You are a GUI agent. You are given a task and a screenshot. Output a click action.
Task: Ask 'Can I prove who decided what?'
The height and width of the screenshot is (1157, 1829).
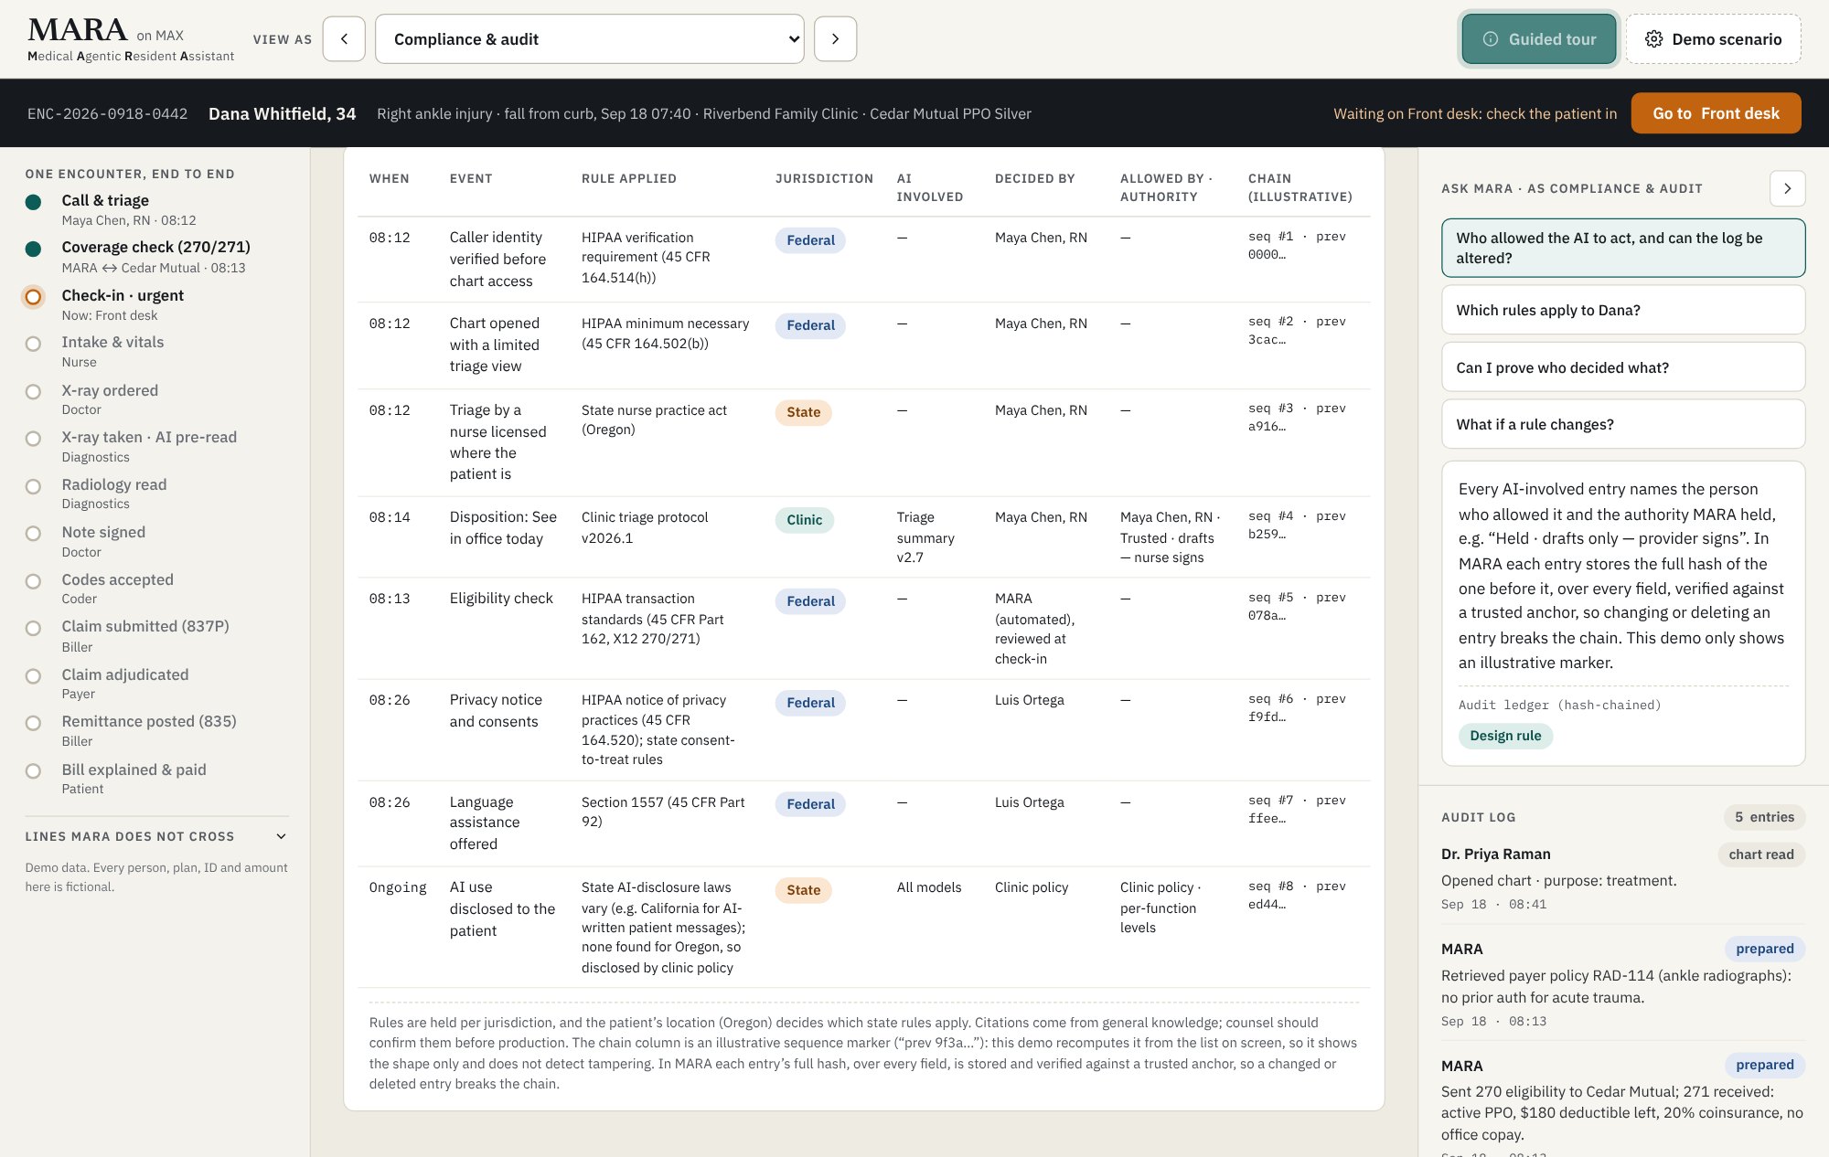pyautogui.click(x=1623, y=367)
